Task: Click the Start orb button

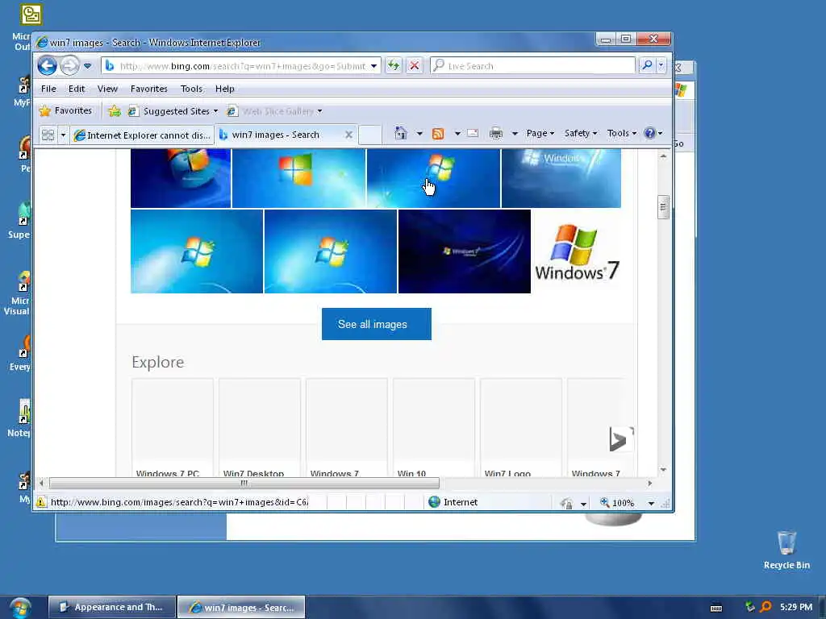Action: [x=20, y=608]
